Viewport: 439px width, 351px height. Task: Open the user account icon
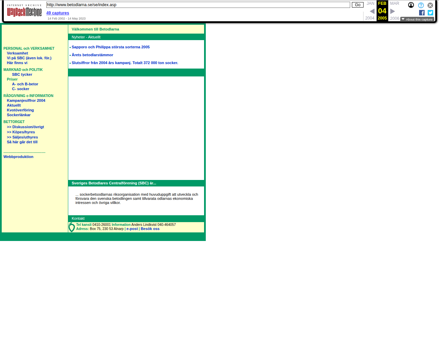click(411, 5)
